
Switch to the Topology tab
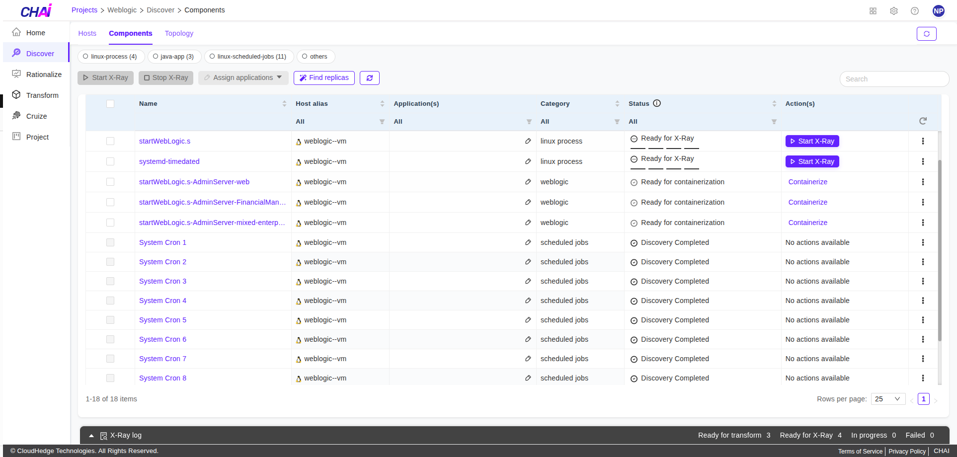(179, 33)
